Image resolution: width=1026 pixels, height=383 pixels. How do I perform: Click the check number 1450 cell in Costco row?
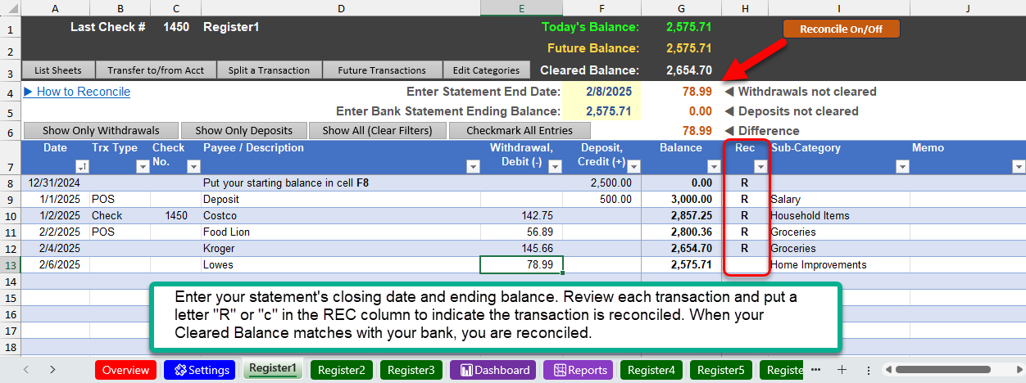175,215
